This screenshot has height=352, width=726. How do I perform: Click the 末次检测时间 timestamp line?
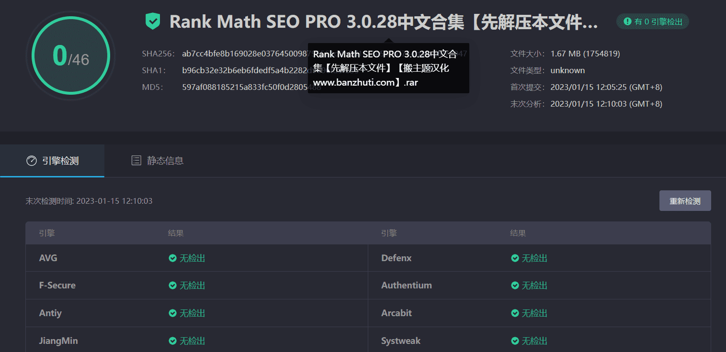pyautogui.click(x=89, y=201)
